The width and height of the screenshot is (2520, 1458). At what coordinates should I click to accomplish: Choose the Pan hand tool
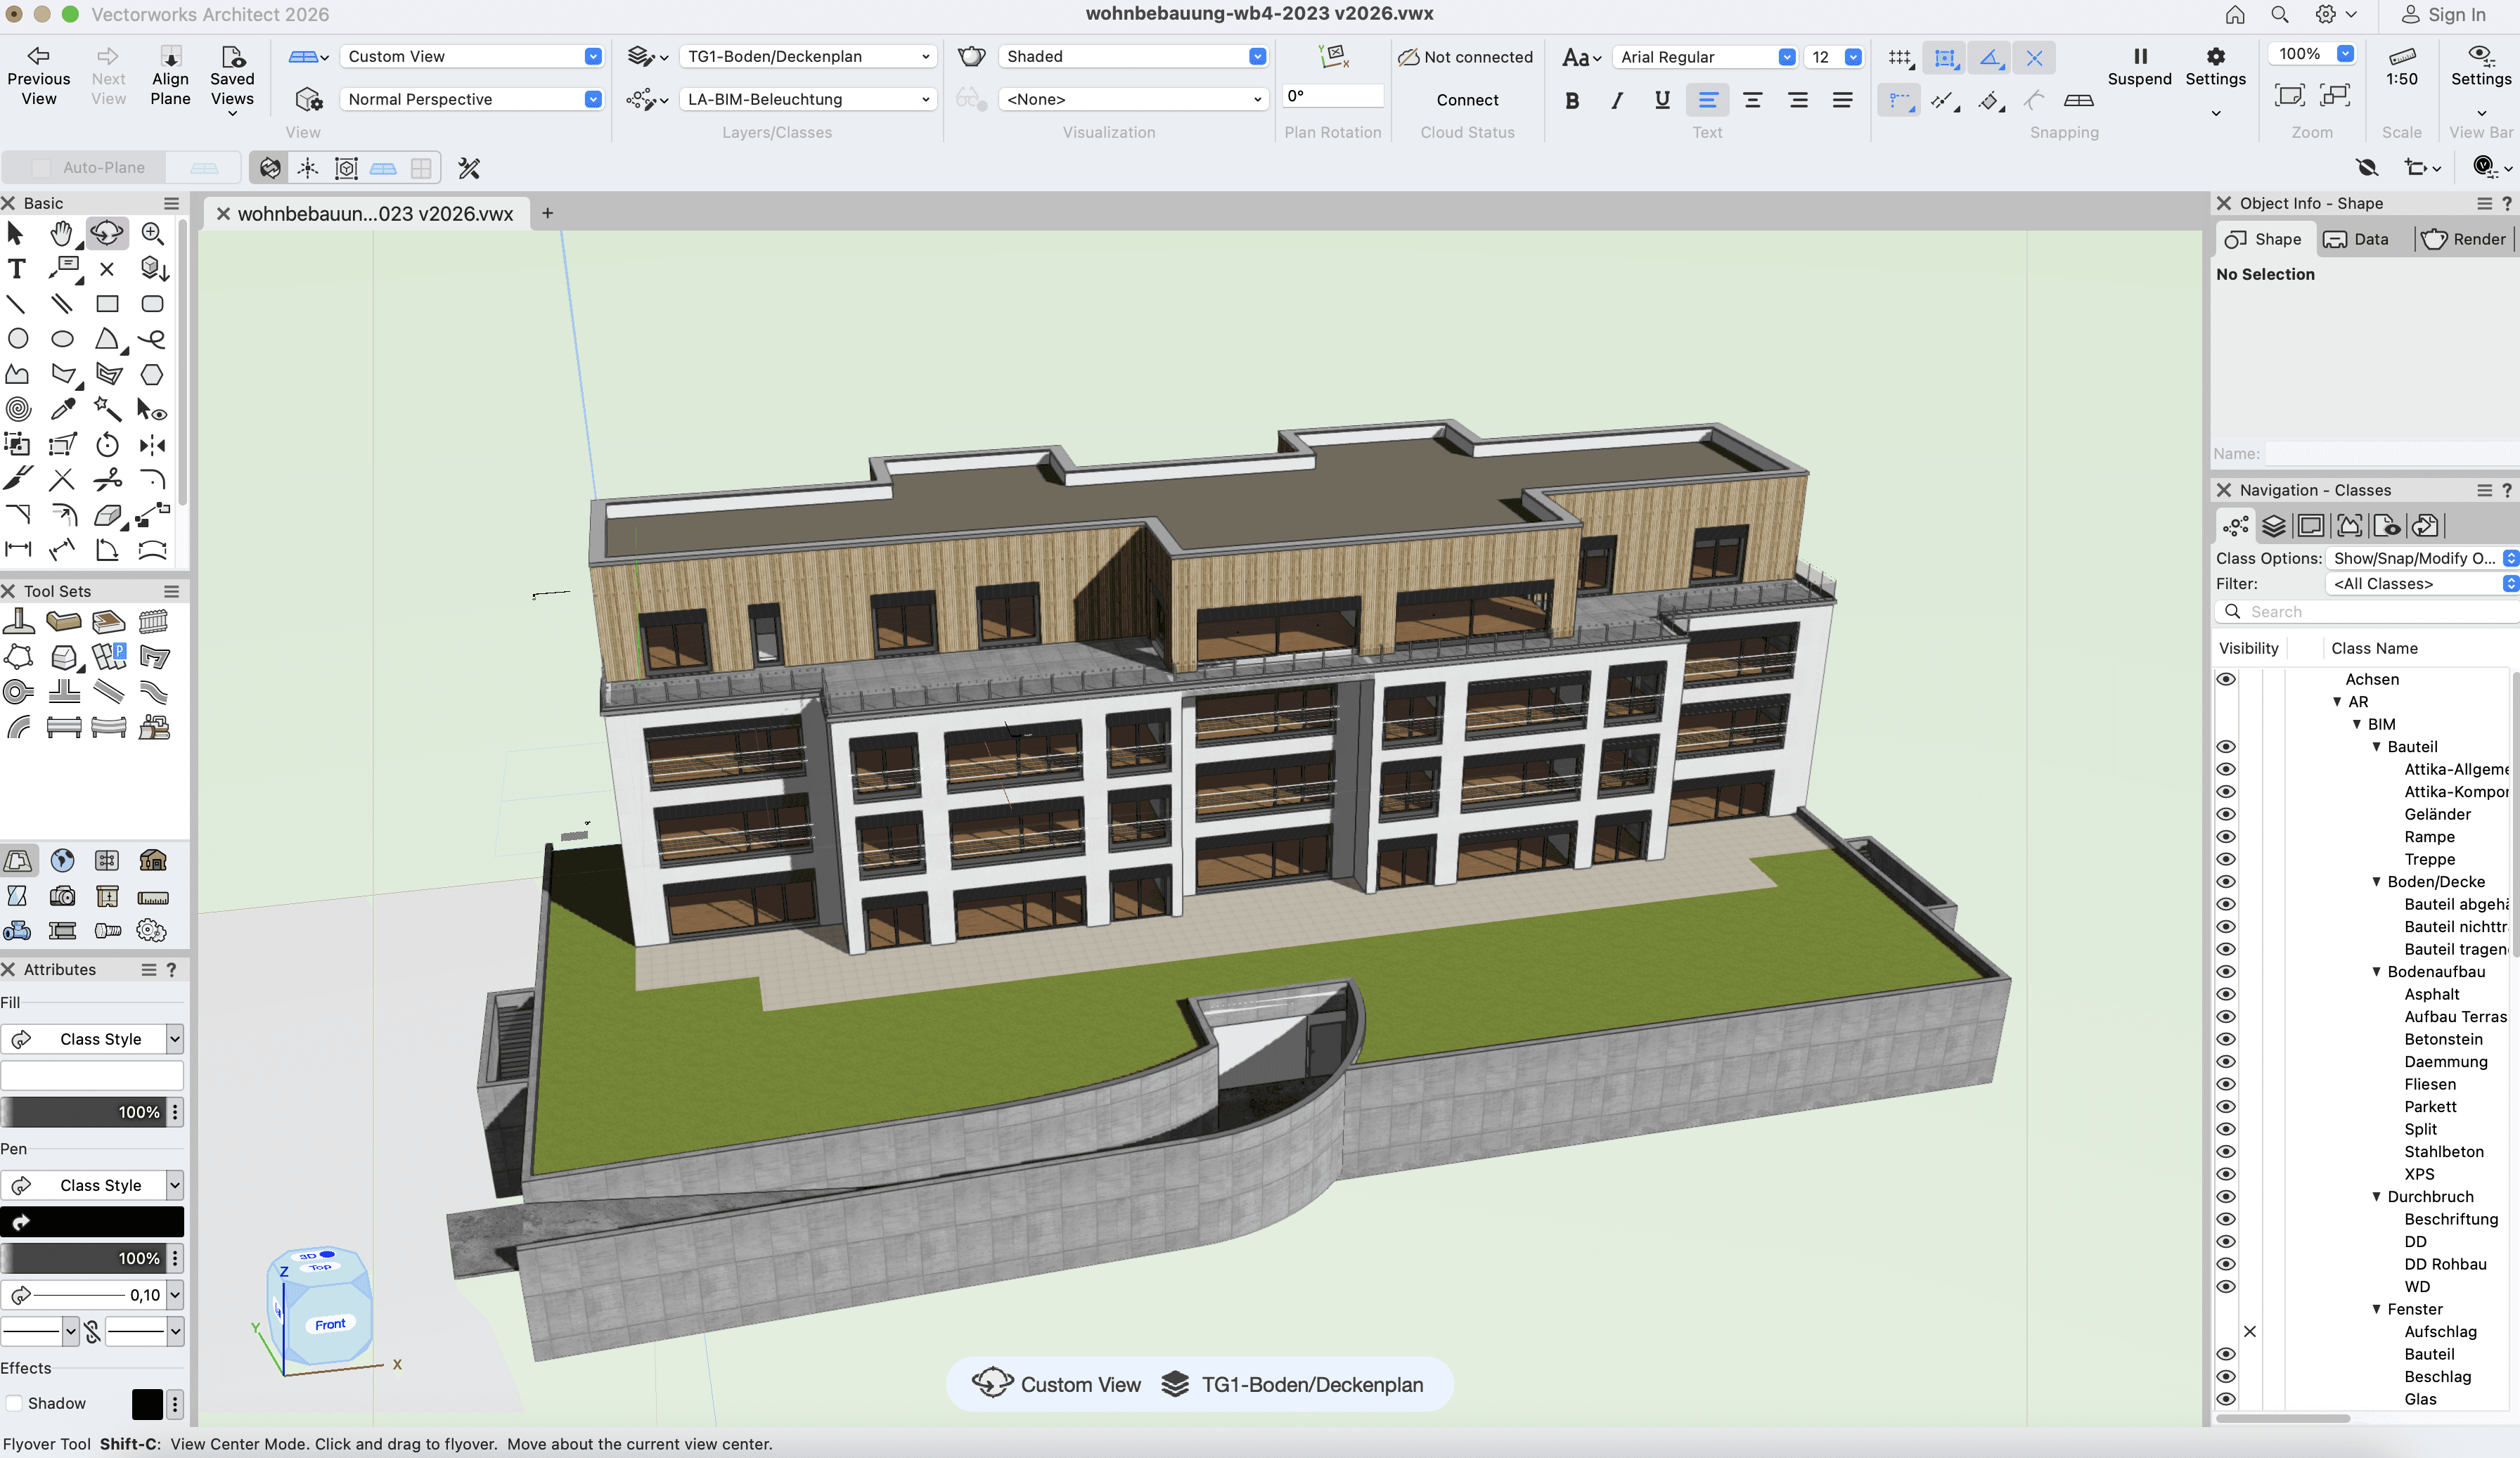coord(61,233)
